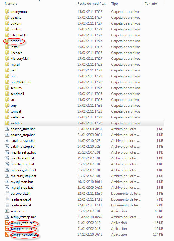Click the xampp_stop.exe orange icon
The width and height of the screenshot is (174, 241).
pos(7,229)
